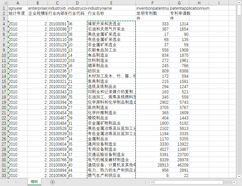Select cell 造纸及纸制品业

coord(111,86)
